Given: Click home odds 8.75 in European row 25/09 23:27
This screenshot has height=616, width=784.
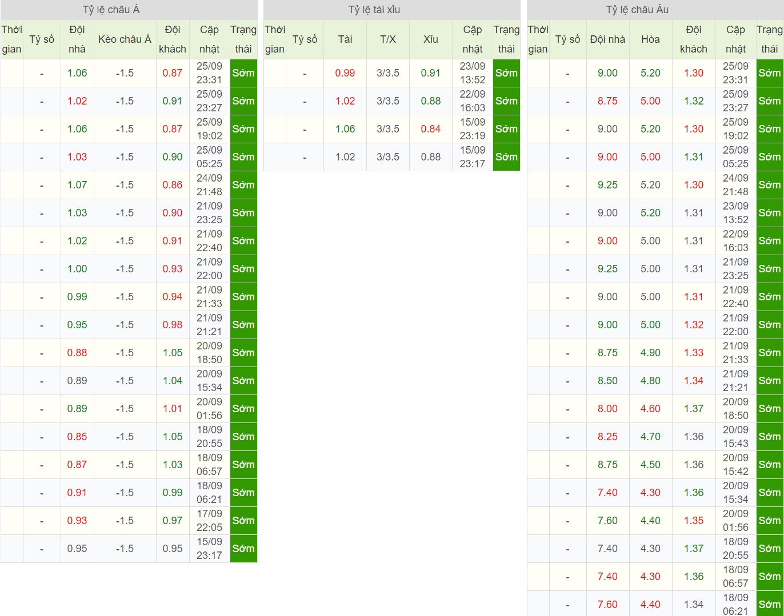Looking at the screenshot, I should coord(607,101).
